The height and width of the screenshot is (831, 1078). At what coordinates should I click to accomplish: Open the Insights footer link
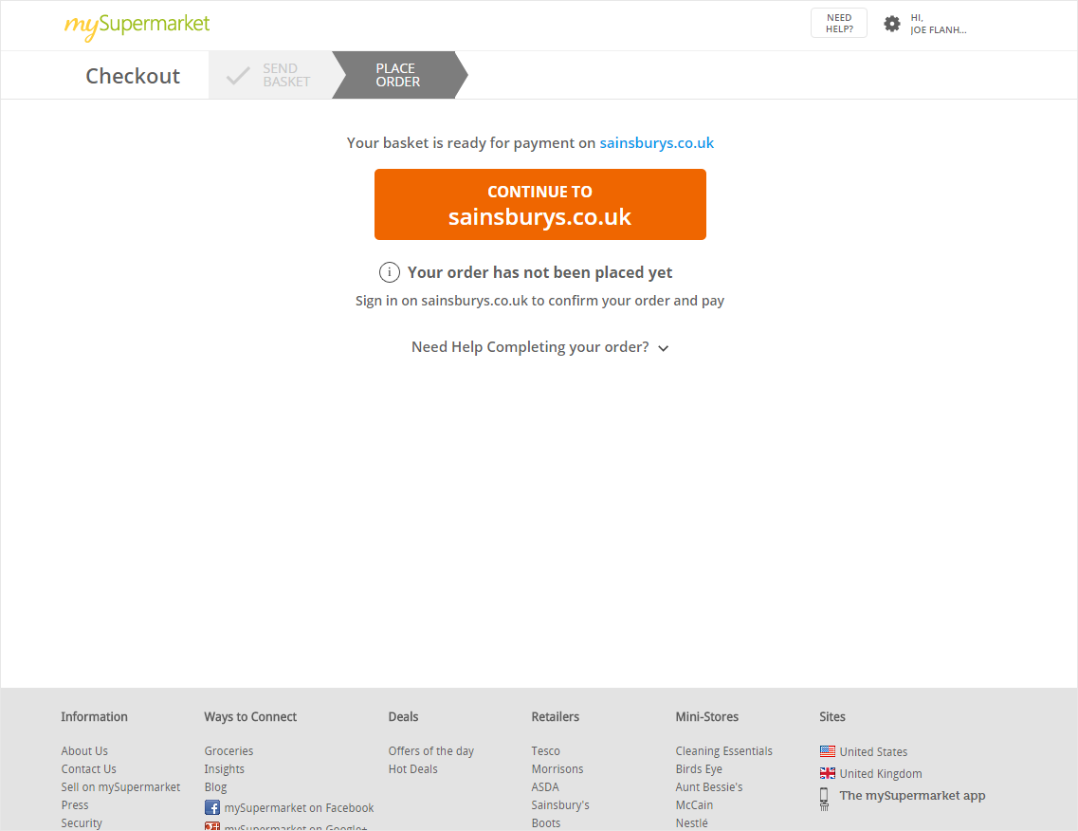(x=224, y=769)
